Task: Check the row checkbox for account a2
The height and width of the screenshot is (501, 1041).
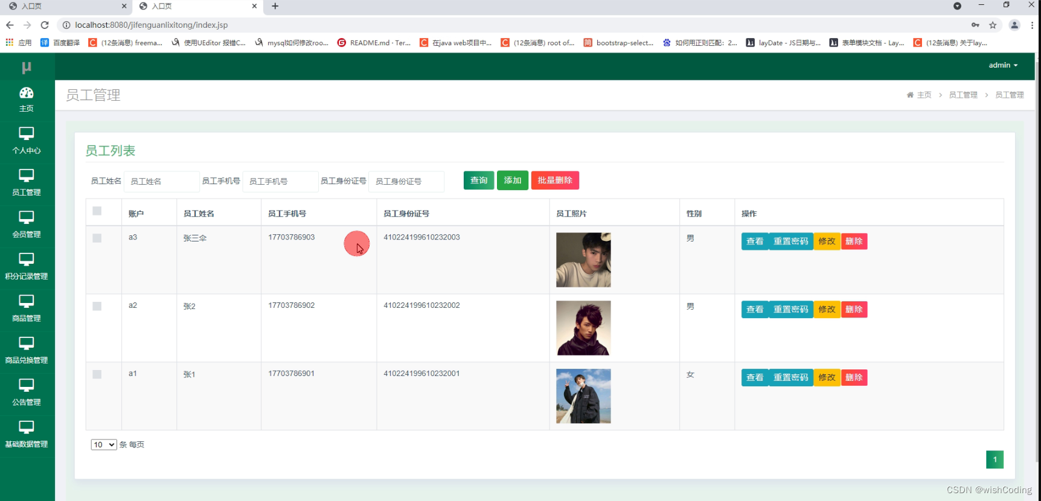Action: click(x=97, y=306)
